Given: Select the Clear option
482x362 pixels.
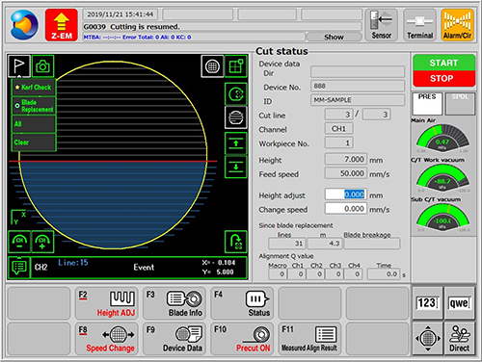Looking at the screenshot, I should (x=34, y=142).
